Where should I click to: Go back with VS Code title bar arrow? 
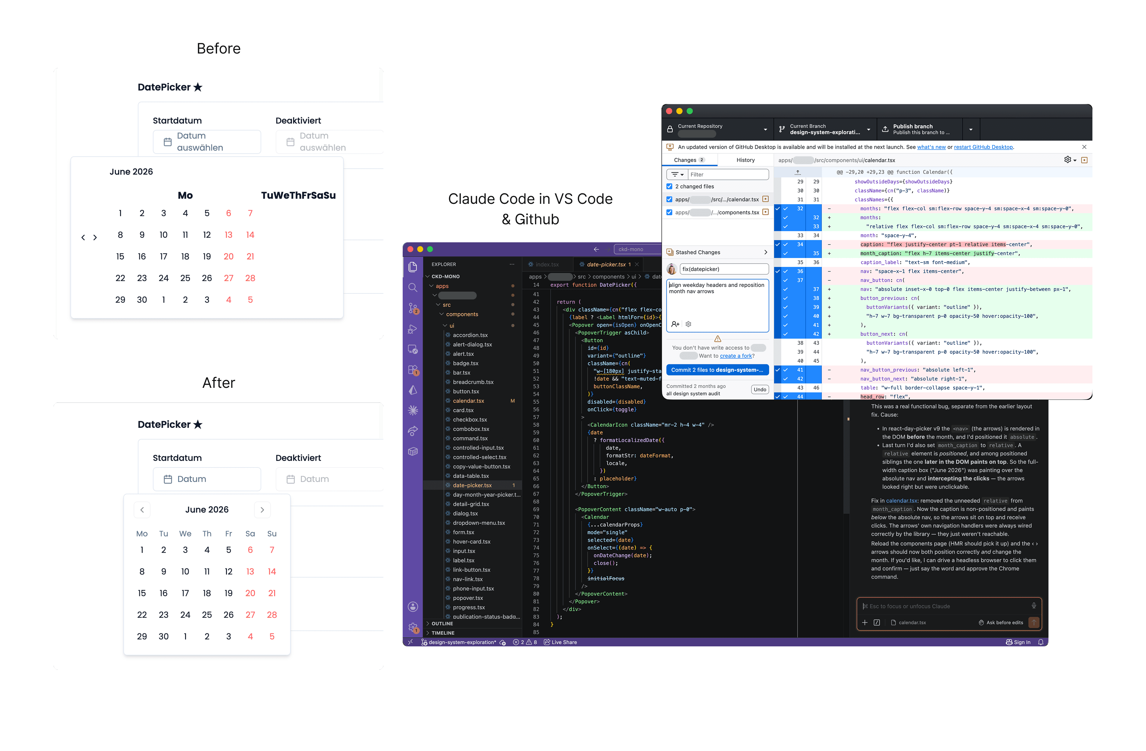(x=596, y=249)
